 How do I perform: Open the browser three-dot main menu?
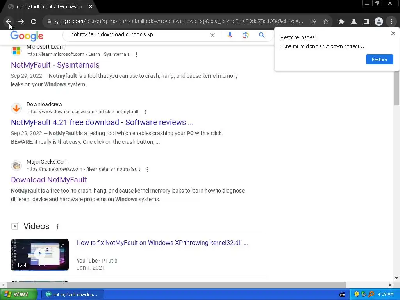(x=391, y=22)
